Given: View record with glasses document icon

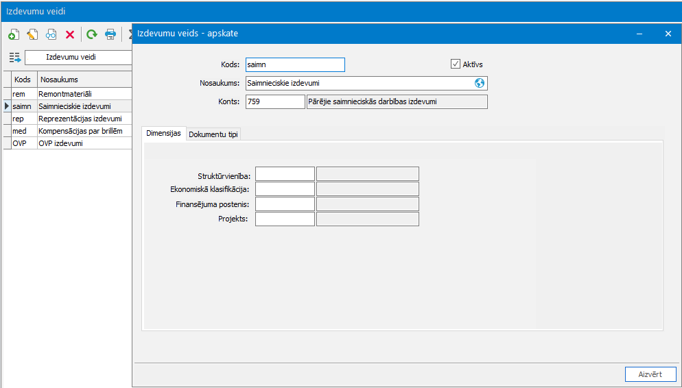Looking at the screenshot, I should click(x=51, y=34).
